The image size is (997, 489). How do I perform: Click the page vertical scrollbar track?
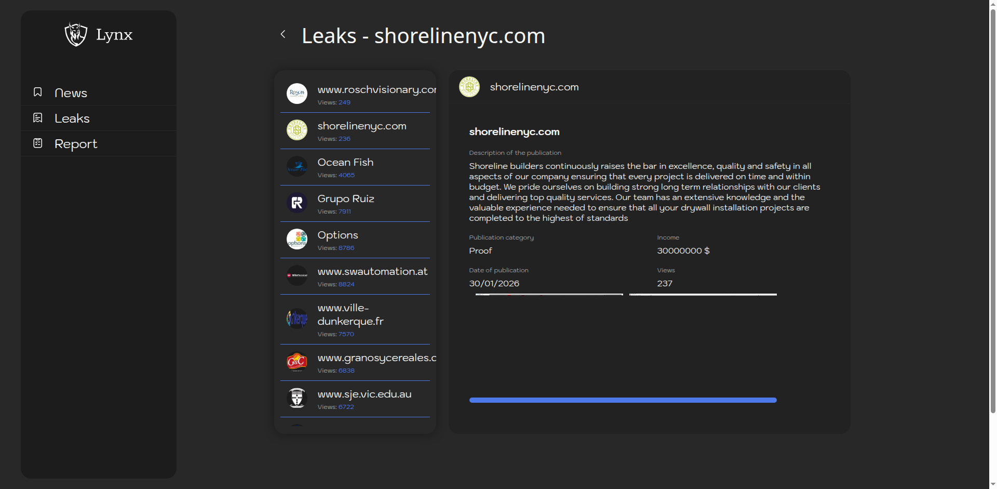pyautogui.click(x=992, y=447)
